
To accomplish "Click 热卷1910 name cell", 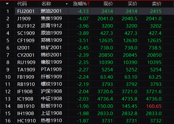I will click(51, 121).
